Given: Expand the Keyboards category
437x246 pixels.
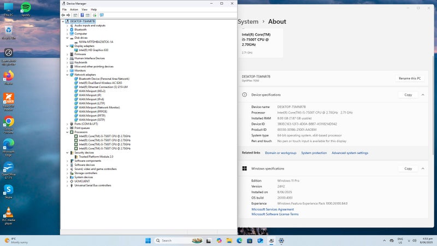Looking at the screenshot, I should (x=67, y=62).
